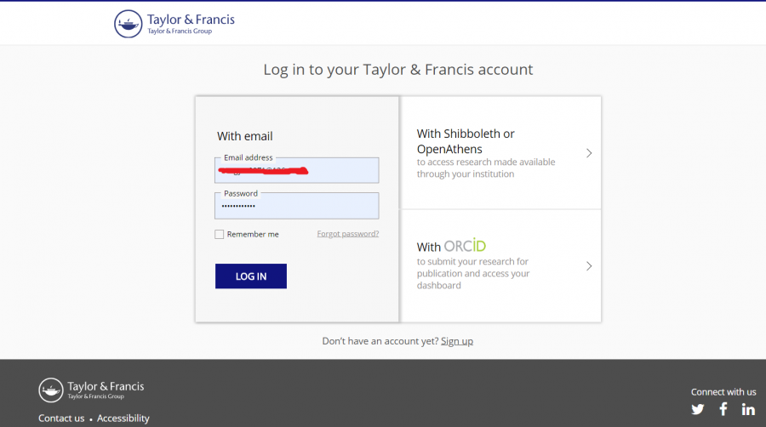This screenshot has height=427, width=766.
Task: Focus the Email address field
Action: click(296, 171)
